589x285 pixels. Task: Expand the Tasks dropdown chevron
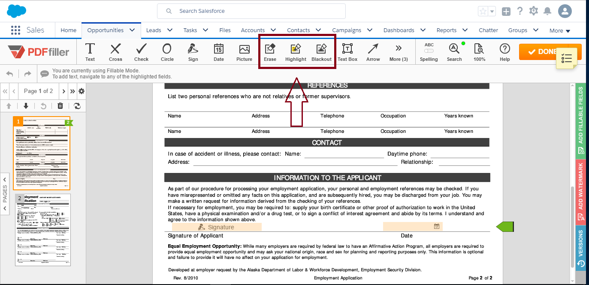click(x=205, y=30)
